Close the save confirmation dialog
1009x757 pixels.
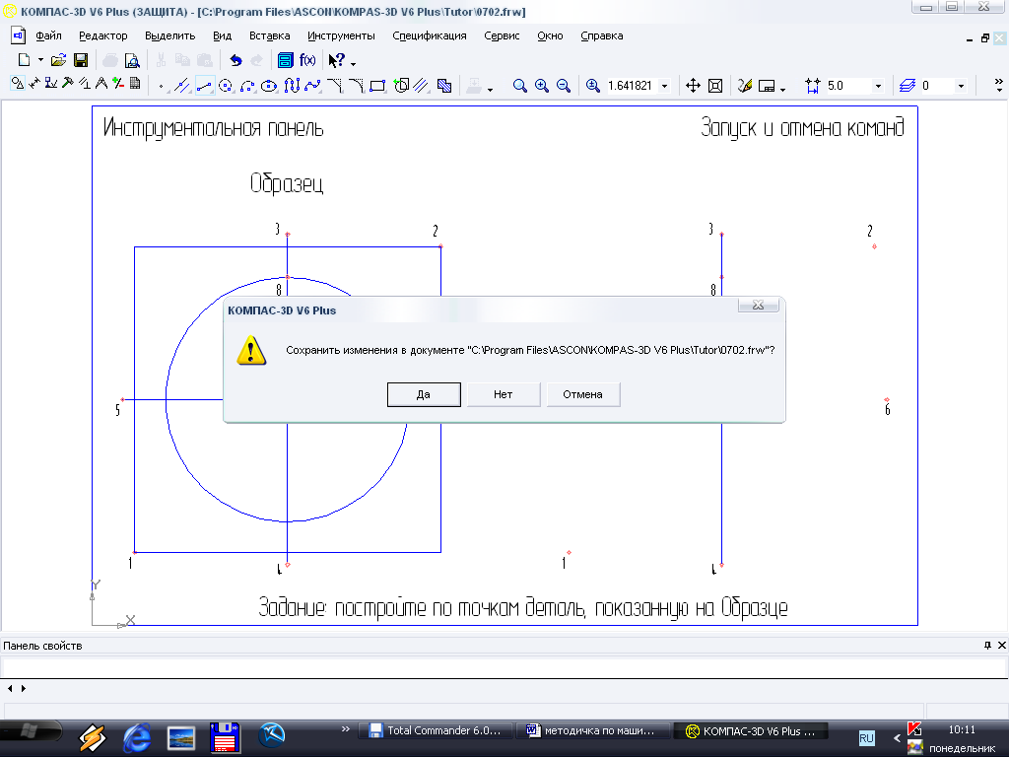[x=758, y=306]
